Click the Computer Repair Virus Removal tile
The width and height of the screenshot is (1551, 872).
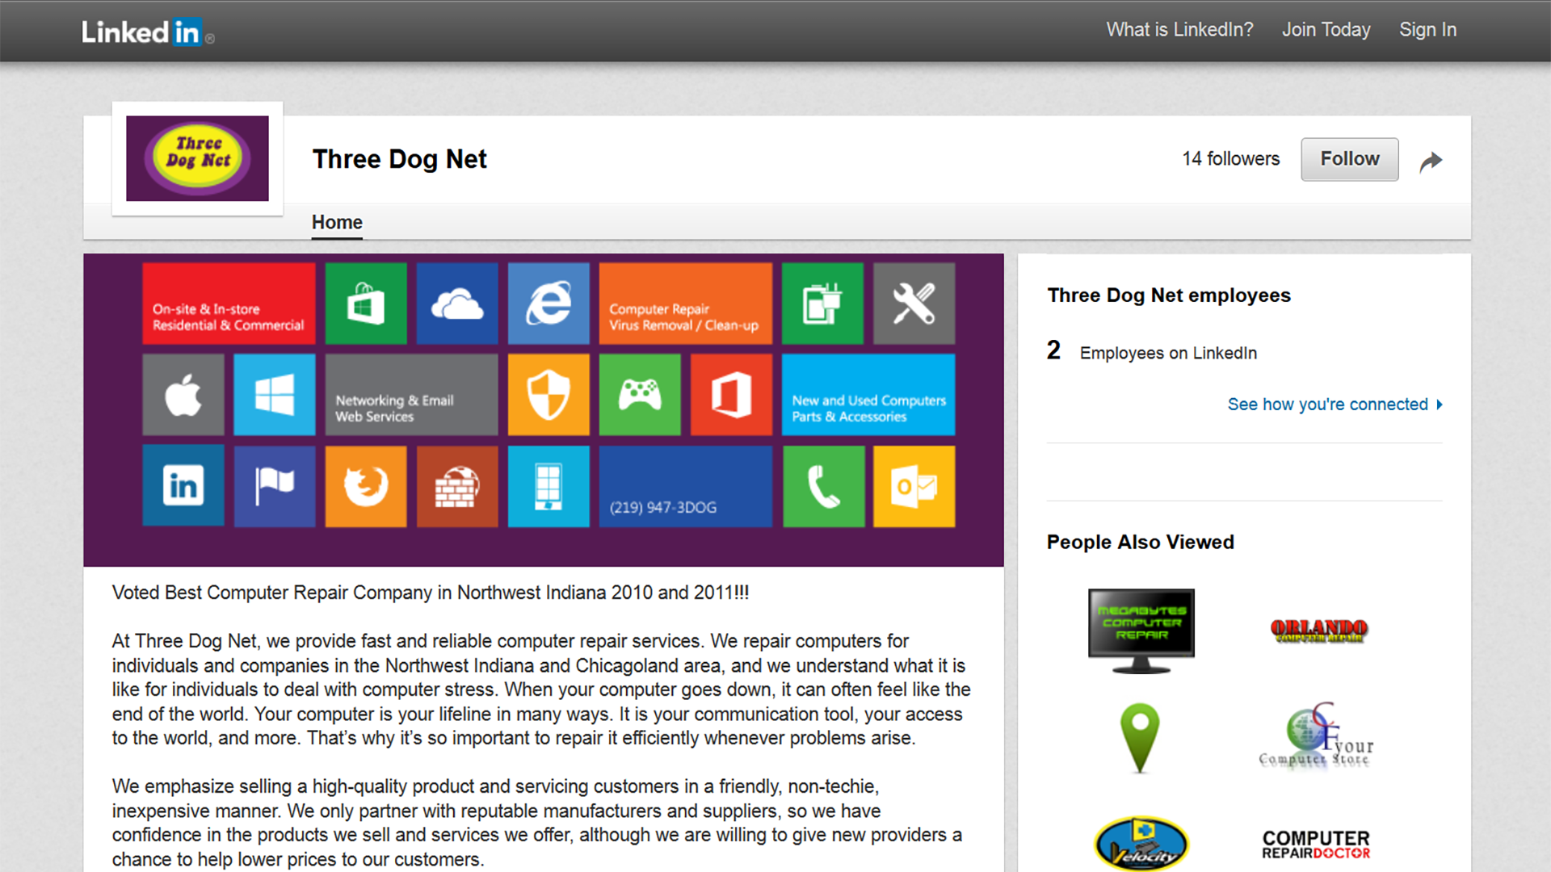685,304
